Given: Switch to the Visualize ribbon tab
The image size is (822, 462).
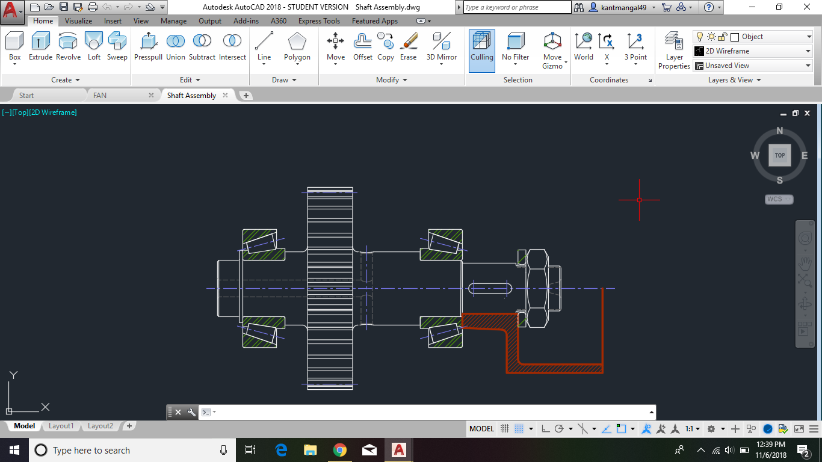Looking at the screenshot, I should tap(78, 21).
